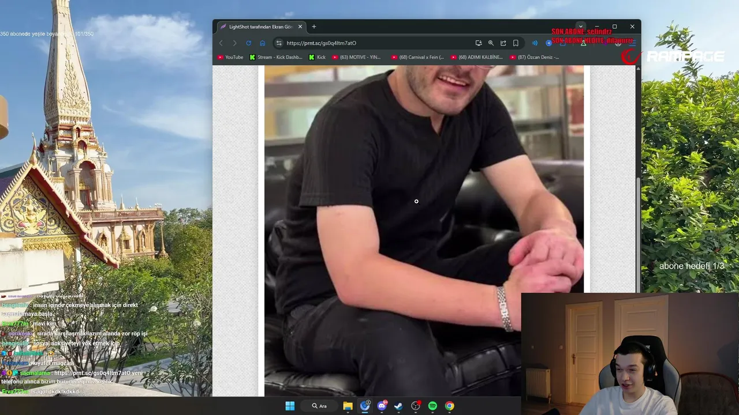Close the LightShot tab
The image size is (739, 415).
(x=300, y=27)
